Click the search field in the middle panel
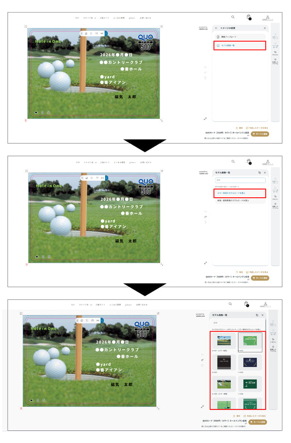 240,180
